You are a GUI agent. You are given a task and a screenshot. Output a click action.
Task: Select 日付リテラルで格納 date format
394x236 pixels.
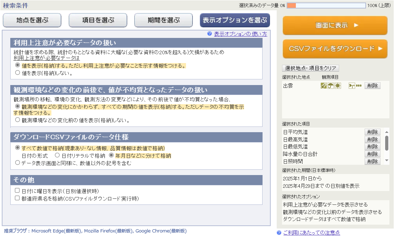[x=57, y=156]
